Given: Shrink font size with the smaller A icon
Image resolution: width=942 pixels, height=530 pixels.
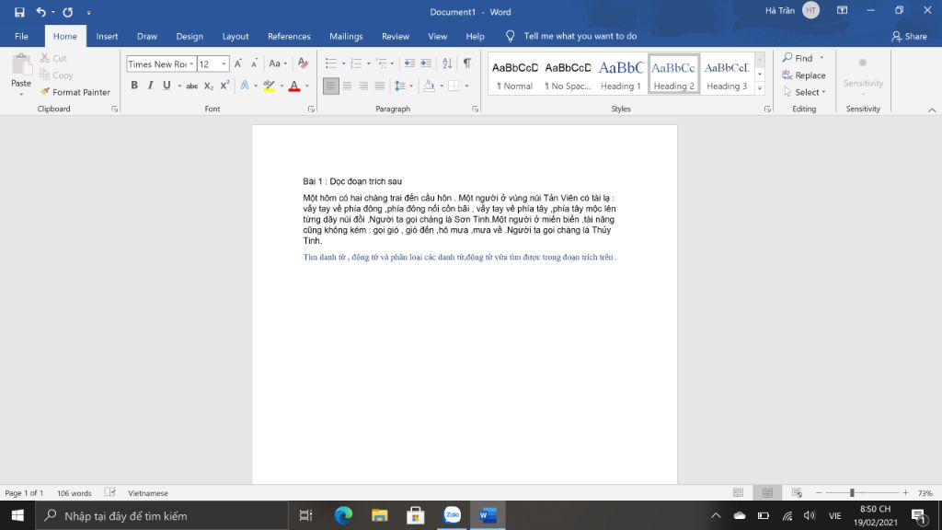Looking at the screenshot, I should pyautogui.click(x=254, y=63).
